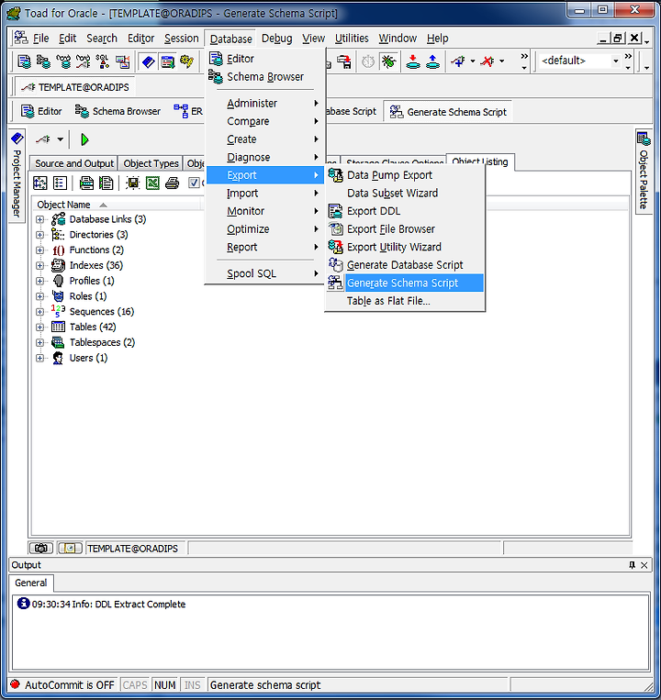
Task: Toggle the Project Manager toolbar button
Action: tap(149, 61)
